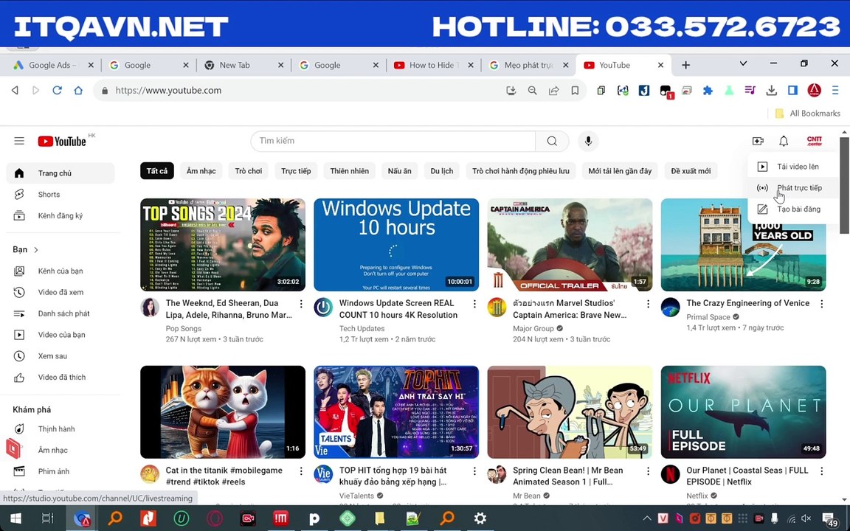Select Tạo bài đăng from create menu
Screen dimensions: 850x531
[792, 209]
